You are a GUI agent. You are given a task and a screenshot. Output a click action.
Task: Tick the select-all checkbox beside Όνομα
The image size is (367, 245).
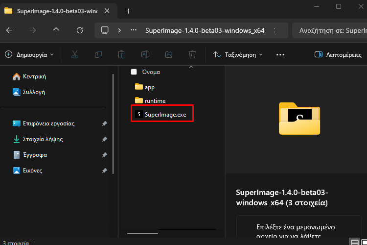point(134,72)
